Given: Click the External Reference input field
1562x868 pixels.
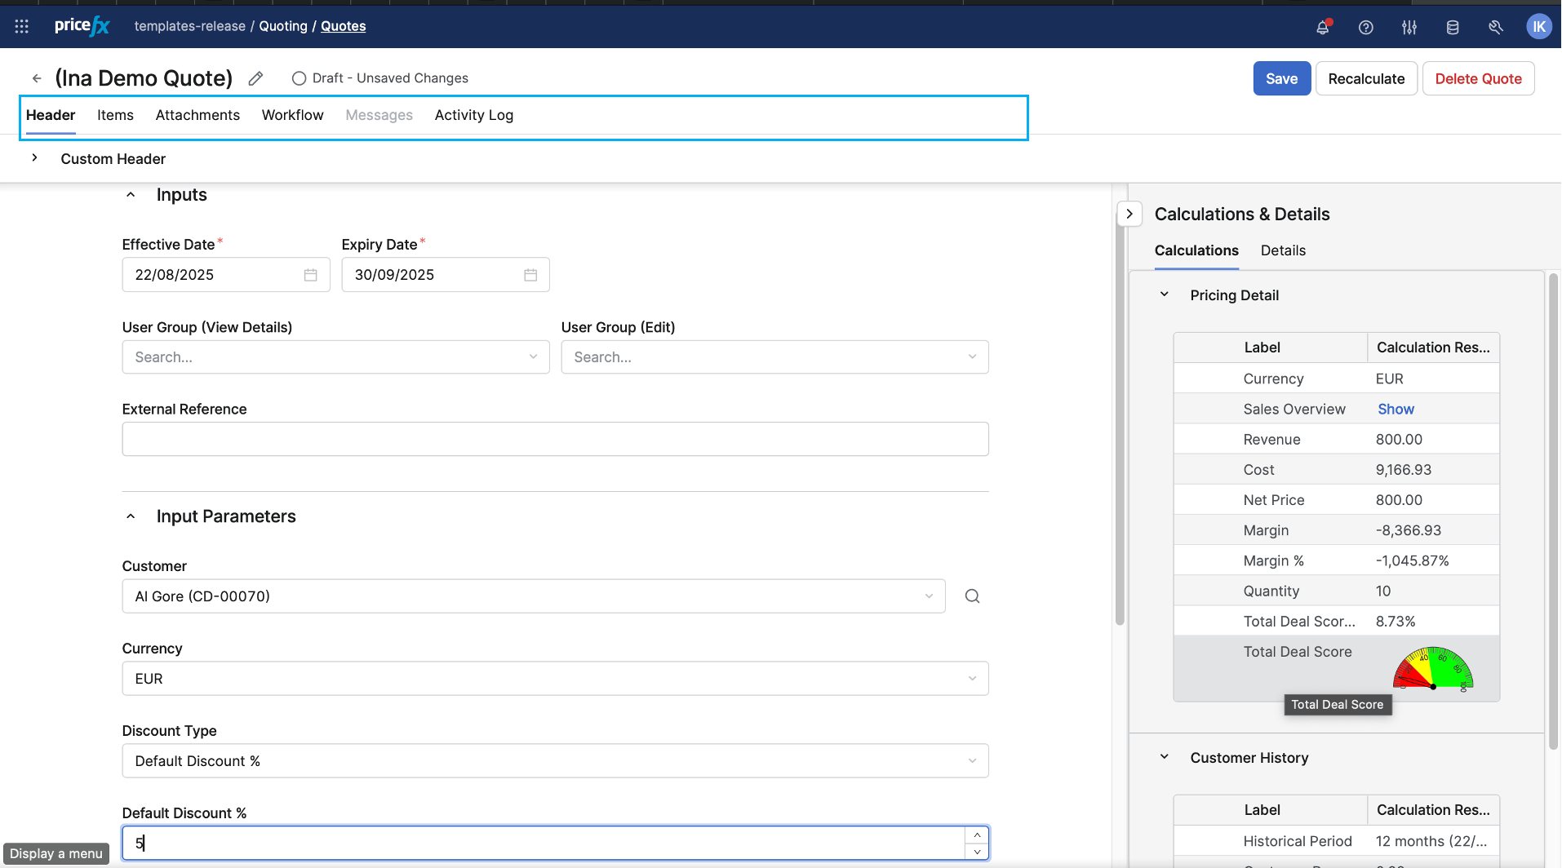Looking at the screenshot, I should pos(555,439).
